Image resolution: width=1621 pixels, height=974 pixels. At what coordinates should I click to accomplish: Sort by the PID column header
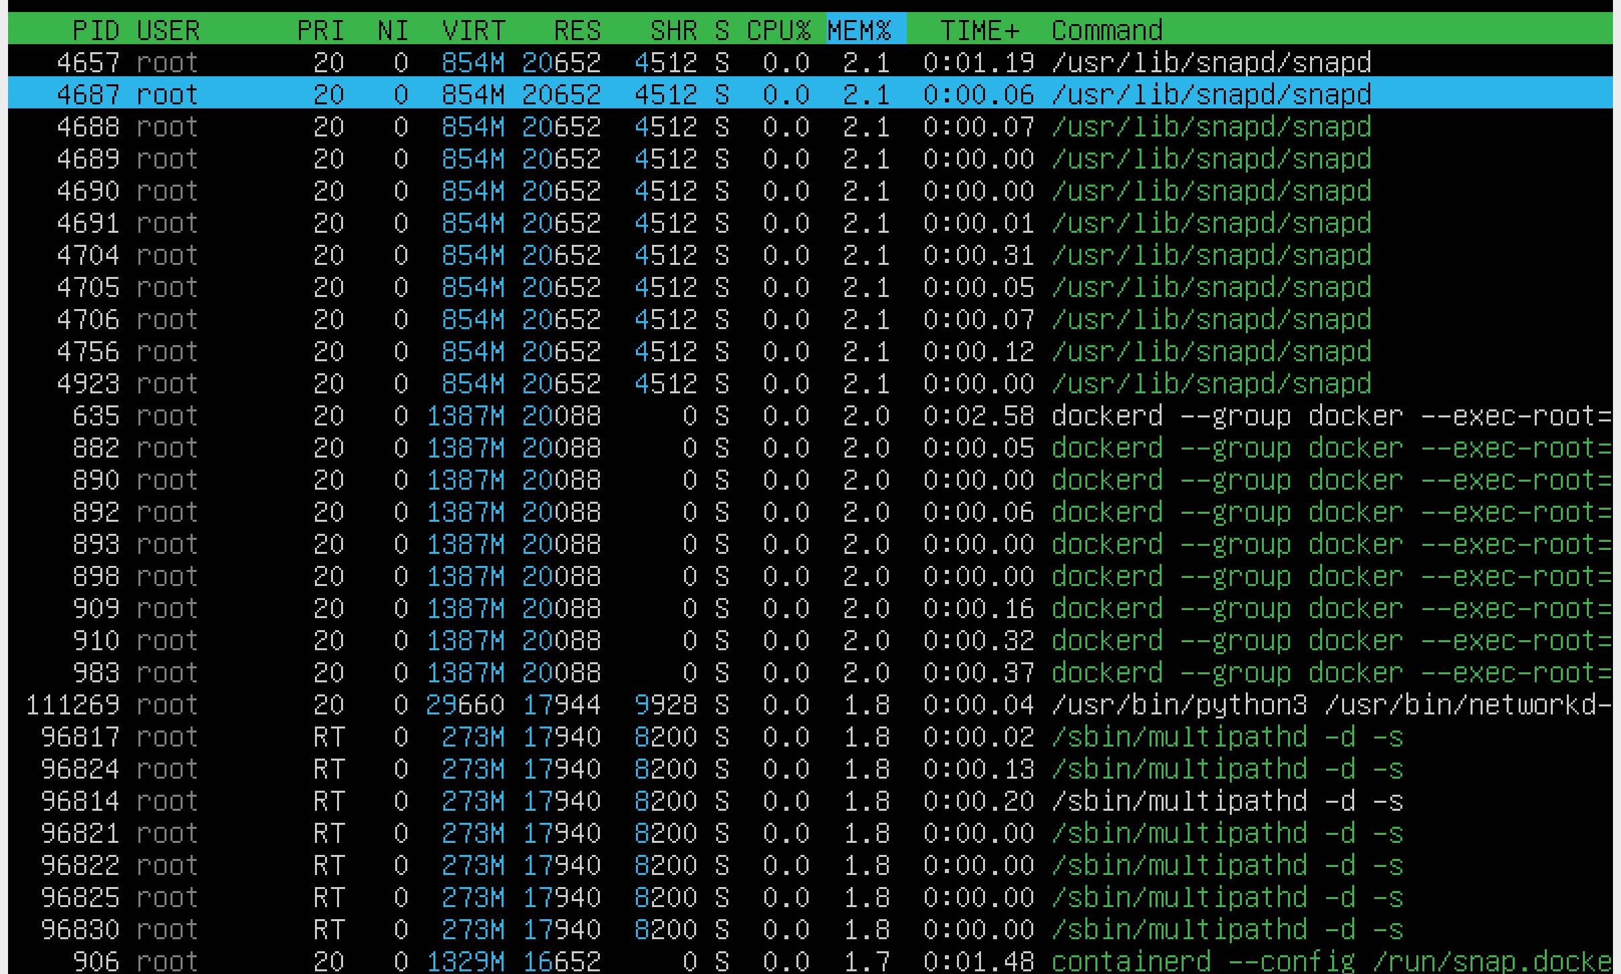[96, 30]
